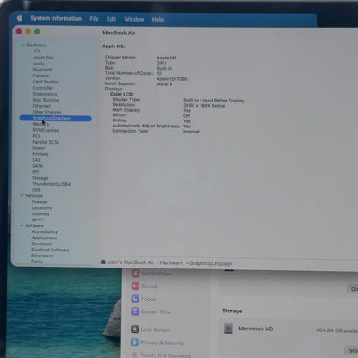The image size is (358, 358).
Task: Select Wi-Fi under Network
Action: (x=37, y=219)
